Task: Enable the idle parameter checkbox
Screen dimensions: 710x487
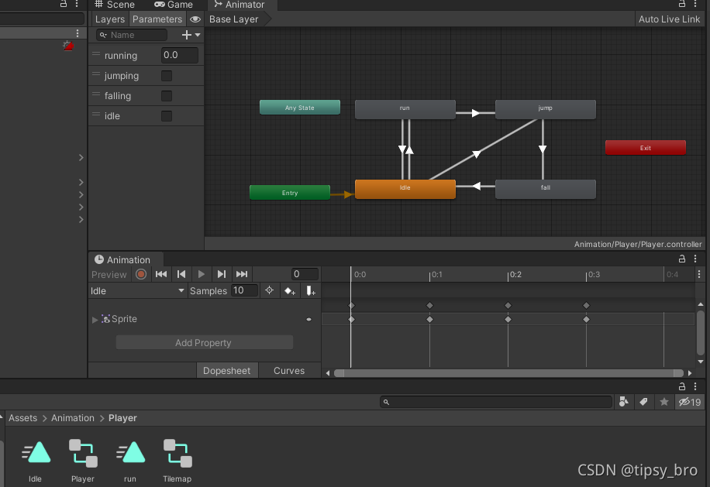Action: (x=167, y=116)
